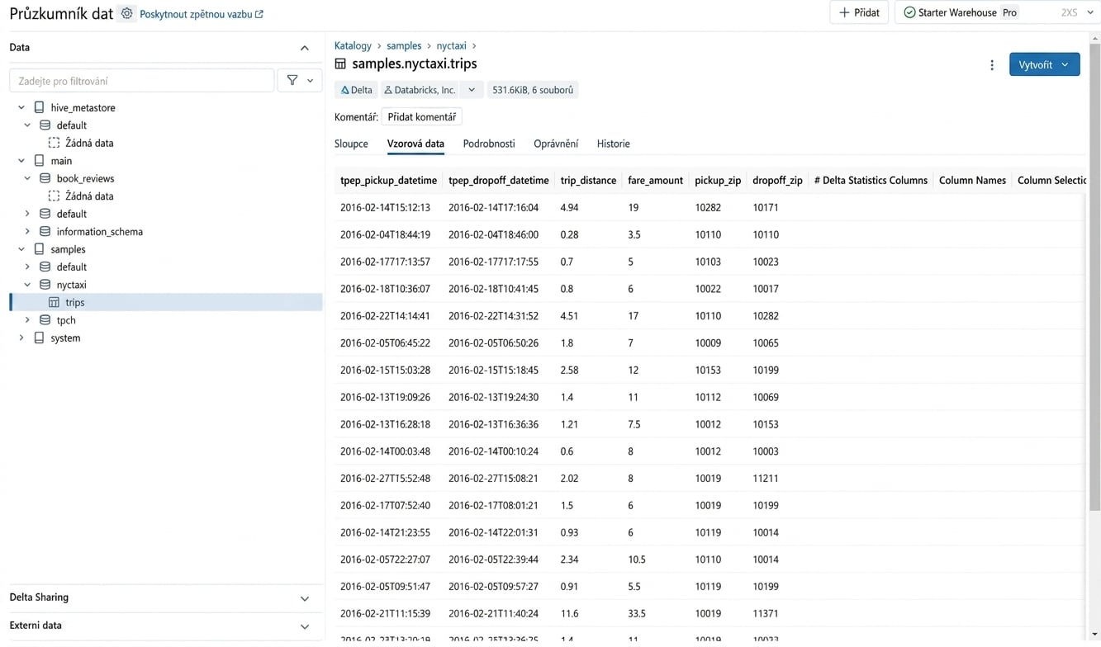Click the filter text input field

pos(141,81)
